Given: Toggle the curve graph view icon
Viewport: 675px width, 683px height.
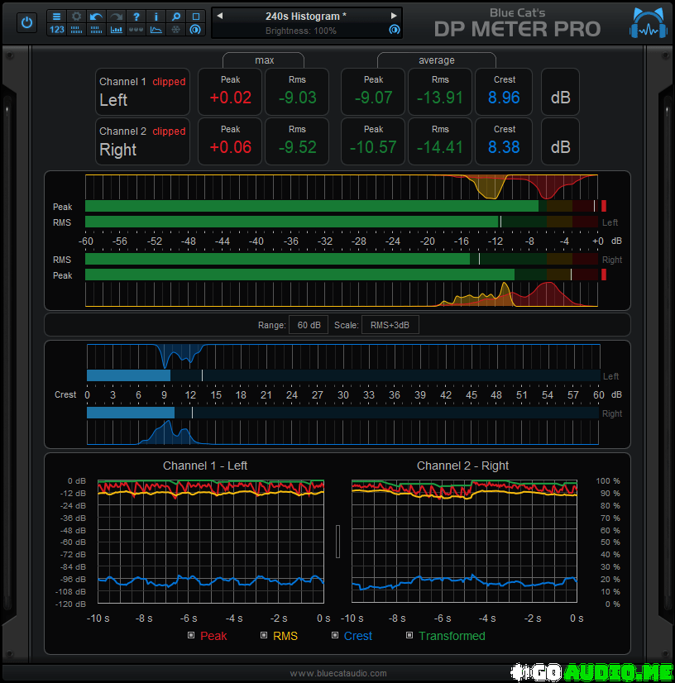Looking at the screenshot, I should [x=156, y=30].
